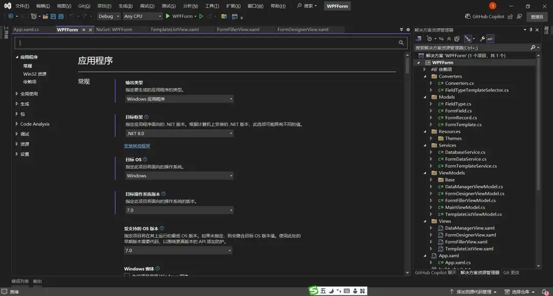Expand the Code Analysis settings section

click(x=16, y=124)
